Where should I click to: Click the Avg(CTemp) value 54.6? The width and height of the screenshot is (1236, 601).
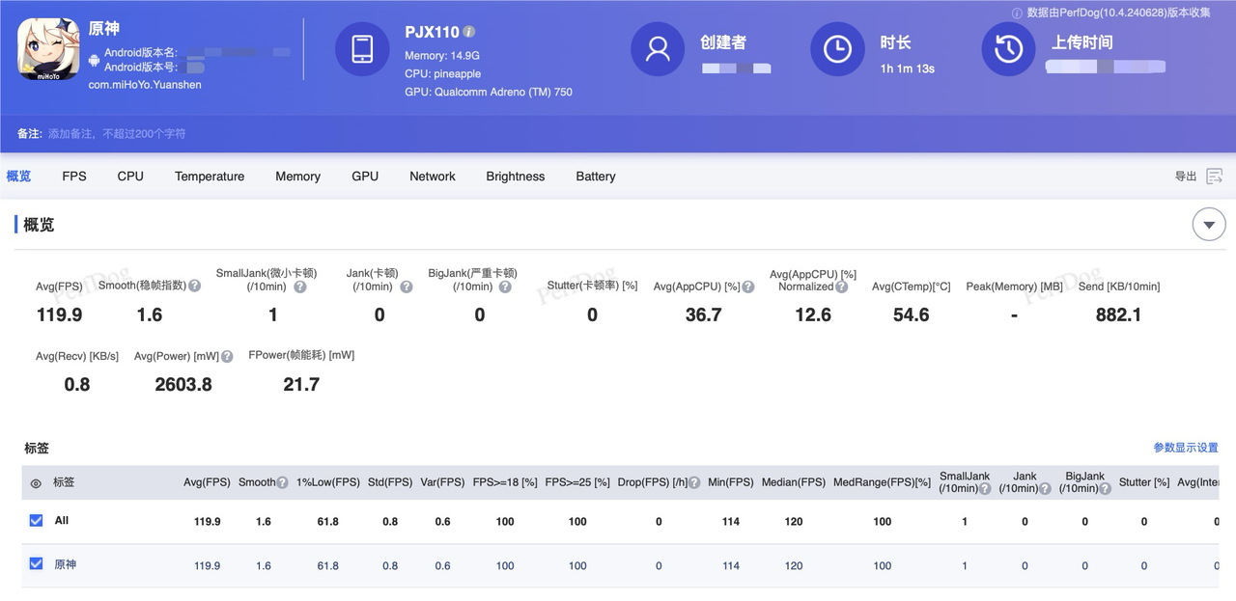[x=912, y=314]
